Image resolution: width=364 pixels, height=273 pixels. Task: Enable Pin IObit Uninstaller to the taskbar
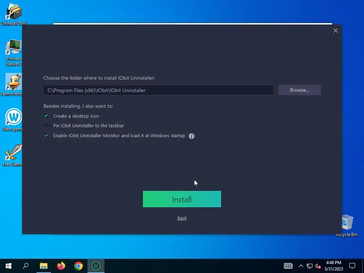(x=46, y=125)
